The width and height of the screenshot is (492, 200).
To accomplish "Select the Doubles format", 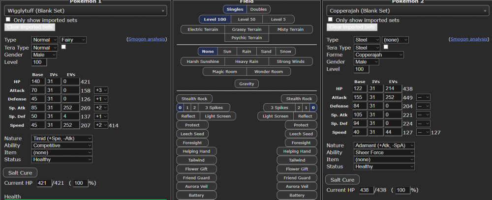I will (x=259, y=9).
